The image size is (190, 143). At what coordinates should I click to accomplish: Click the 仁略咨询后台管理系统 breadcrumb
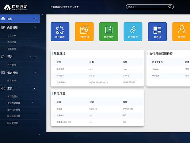tap(61, 7)
